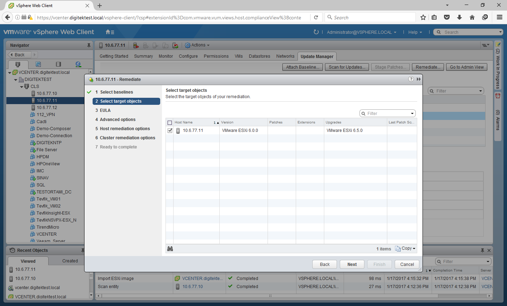The width and height of the screenshot is (507, 306).
Task: Select host 10.6.77.10 in navigator tree
Action: tap(47, 94)
